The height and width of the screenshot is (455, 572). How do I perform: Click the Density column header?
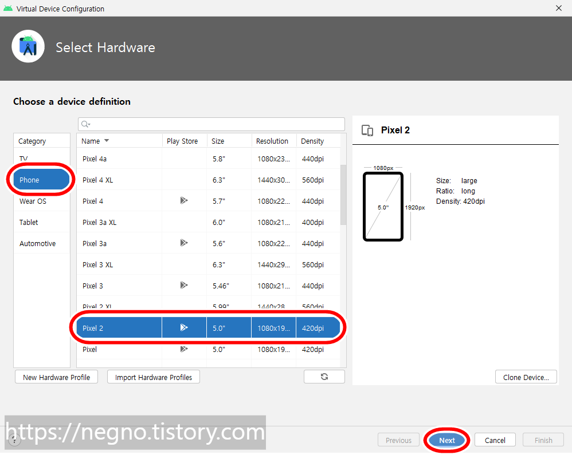[318, 141]
